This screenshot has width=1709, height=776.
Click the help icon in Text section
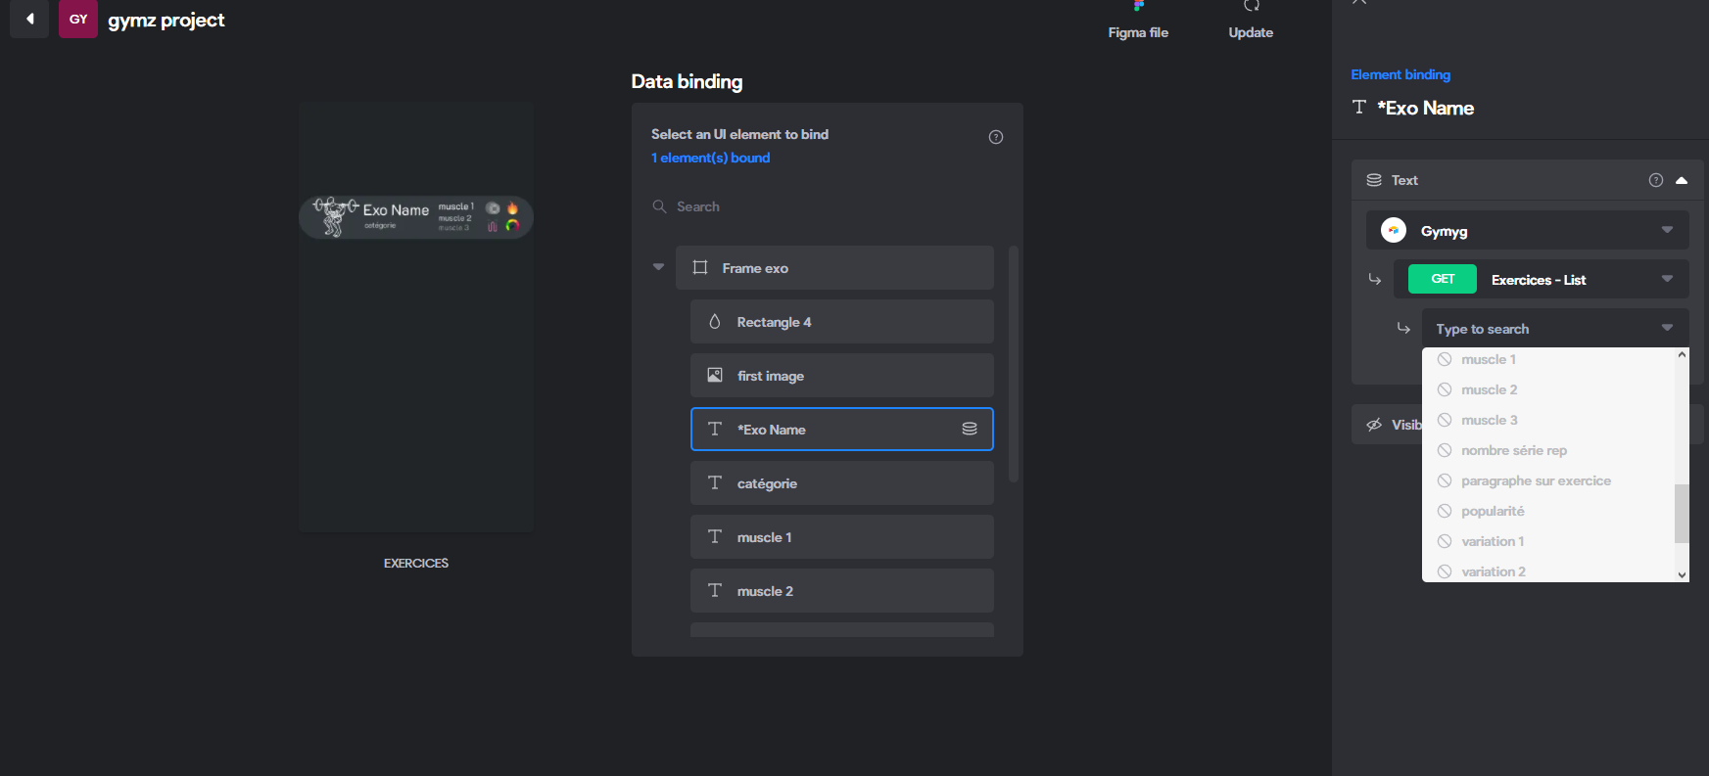[x=1656, y=180]
